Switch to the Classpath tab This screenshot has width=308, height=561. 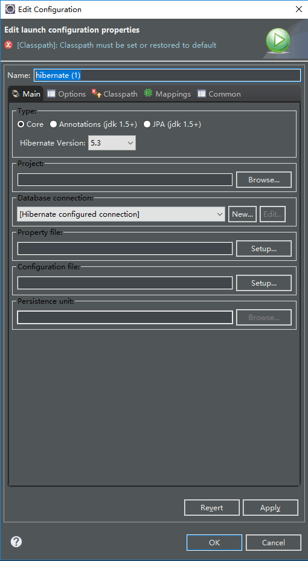tap(115, 94)
